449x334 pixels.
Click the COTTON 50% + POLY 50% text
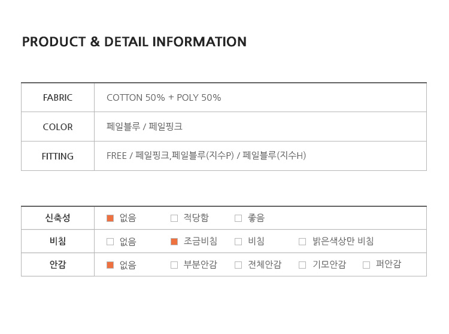click(x=164, y=98)
